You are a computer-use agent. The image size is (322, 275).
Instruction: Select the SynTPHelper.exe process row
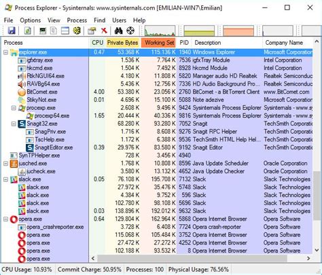158,155
